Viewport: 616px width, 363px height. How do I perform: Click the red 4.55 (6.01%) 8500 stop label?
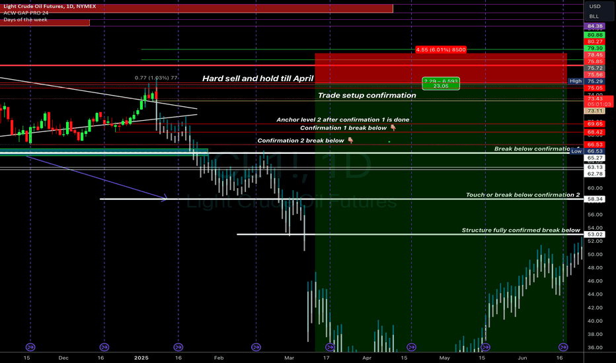[x=441, y=49]
